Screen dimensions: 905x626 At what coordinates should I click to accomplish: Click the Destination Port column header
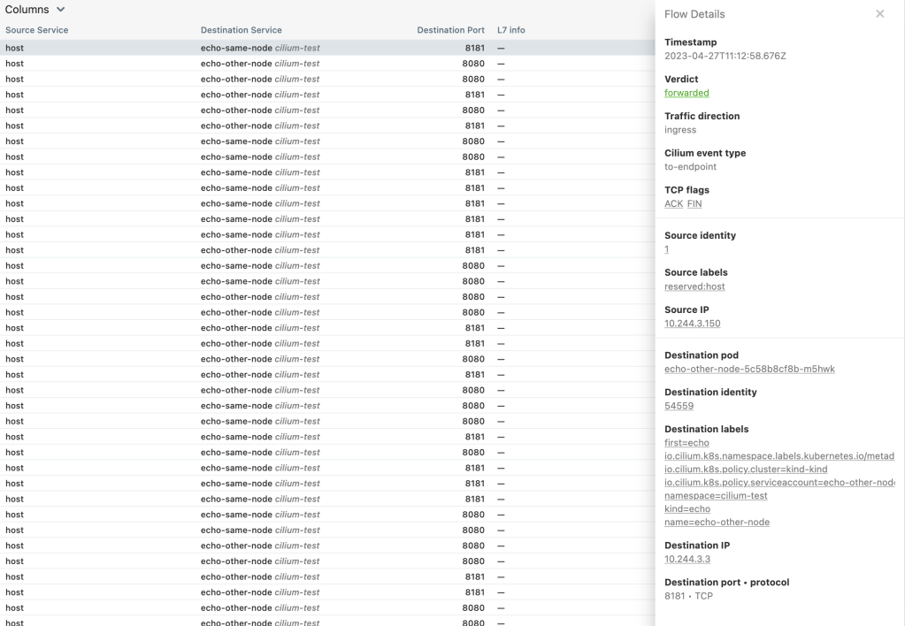click(450, 30)
